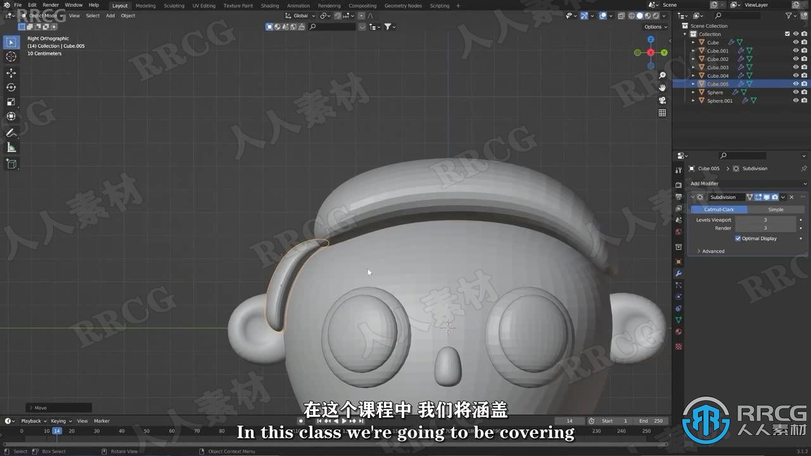
Task: Choose the Move tool
Action: [x=11, y=73]
